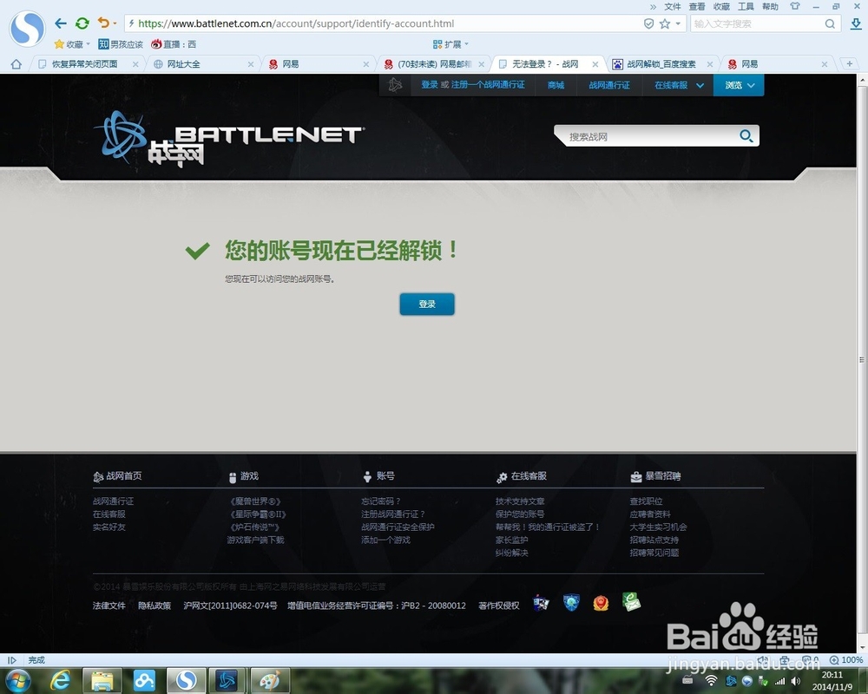
Task: Click the browser back arrow
Action: tap(61, 23)
